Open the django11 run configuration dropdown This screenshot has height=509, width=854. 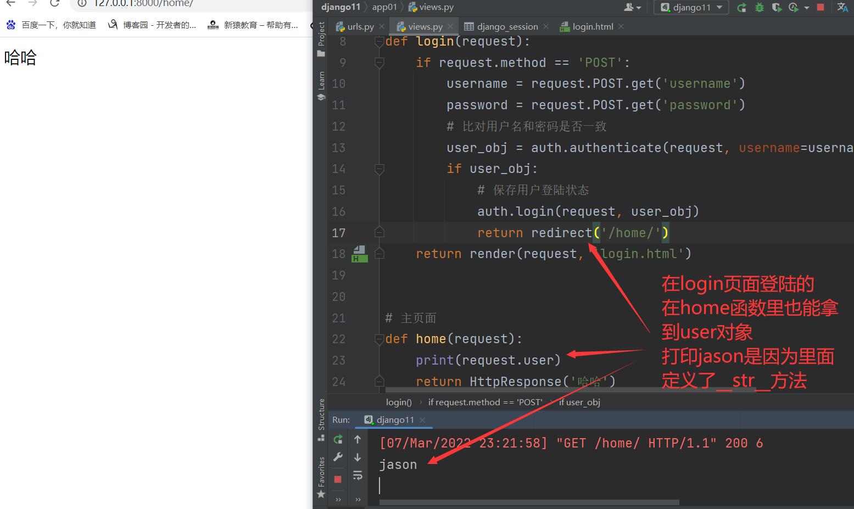tap(691, 7)
